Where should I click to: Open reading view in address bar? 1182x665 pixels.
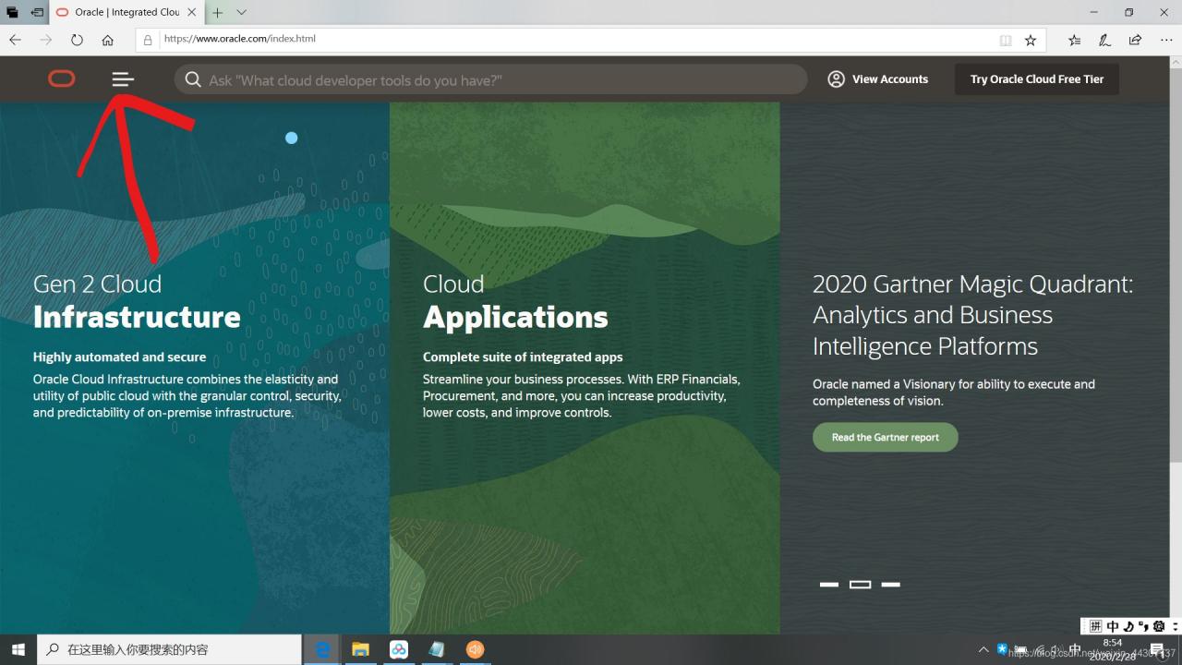(x=1006, y=40)
